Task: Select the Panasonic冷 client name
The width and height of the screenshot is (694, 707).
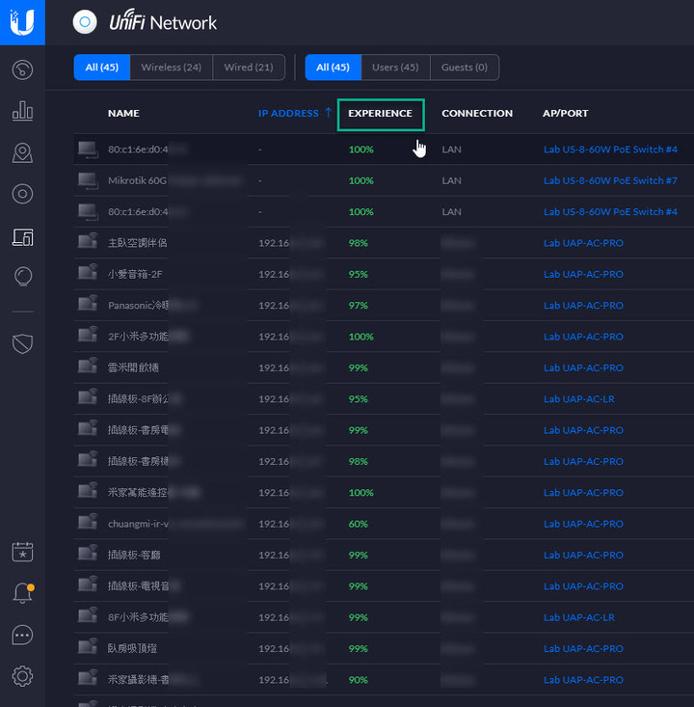Action: pyautogui.click(x=139, y=305)
